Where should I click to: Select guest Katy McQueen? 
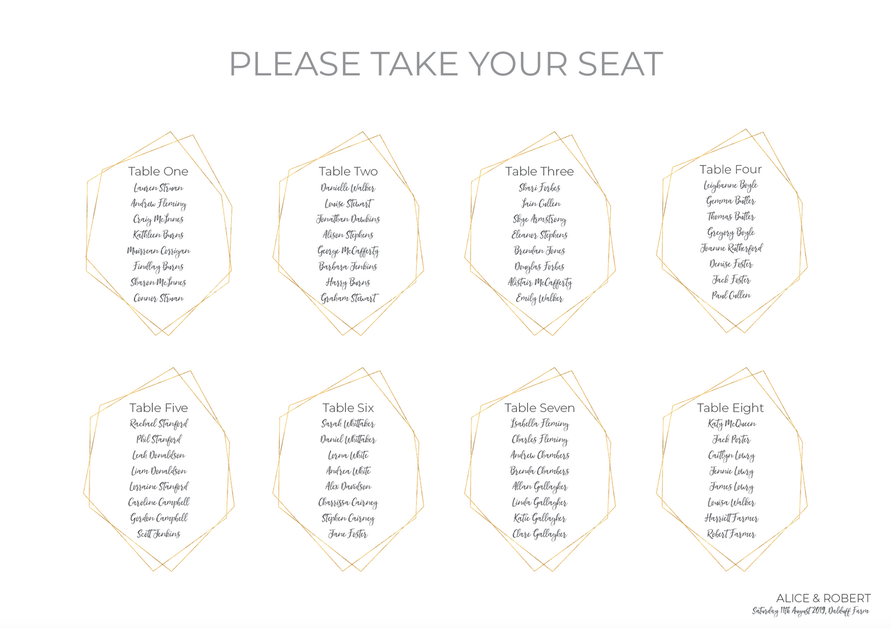click(731, 424)
